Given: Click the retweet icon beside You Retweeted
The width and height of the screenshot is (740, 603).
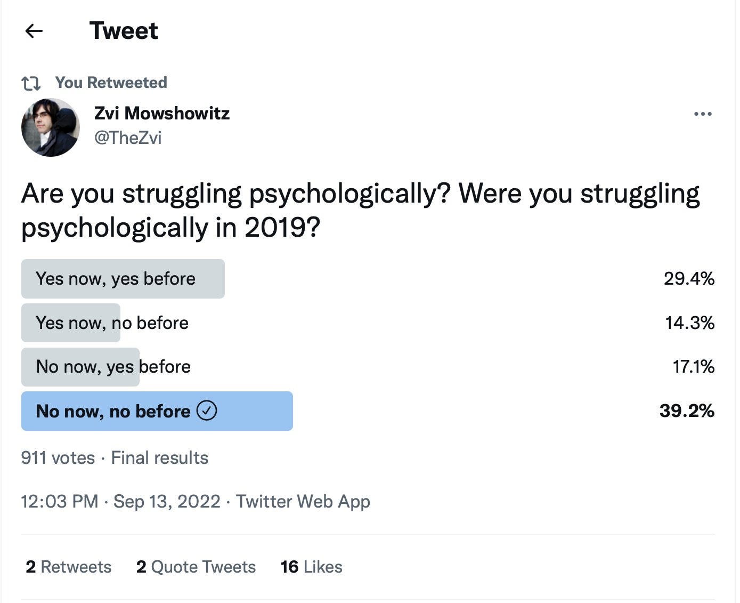Looking at the screenshot, I should (x=31, y=83).
